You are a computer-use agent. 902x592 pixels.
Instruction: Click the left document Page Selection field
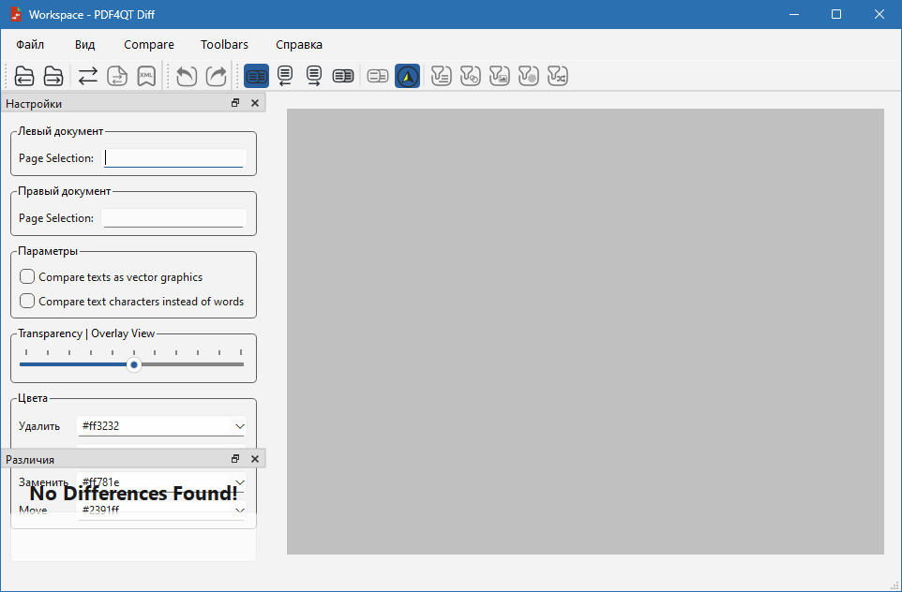[173, 157]
